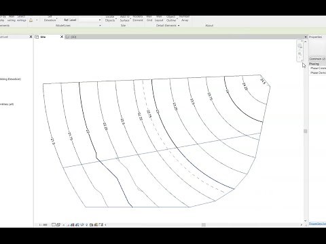Viewport: 326px width, 244px height.
Task: Click the zoom region navigation bar icon
Action: (x=300, y=54)
